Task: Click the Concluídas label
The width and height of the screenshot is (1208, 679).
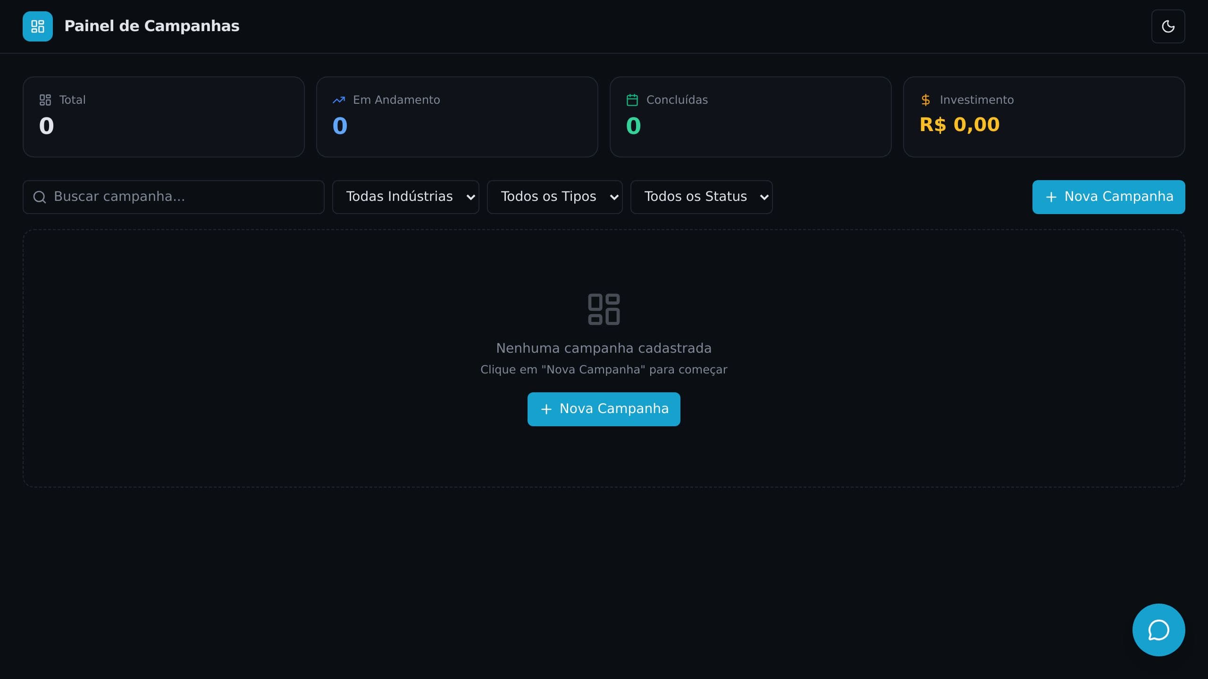Action: click(x=677, y=100)
